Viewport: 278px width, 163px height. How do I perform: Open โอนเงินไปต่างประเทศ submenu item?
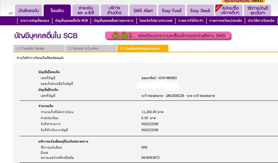[156, 20]
